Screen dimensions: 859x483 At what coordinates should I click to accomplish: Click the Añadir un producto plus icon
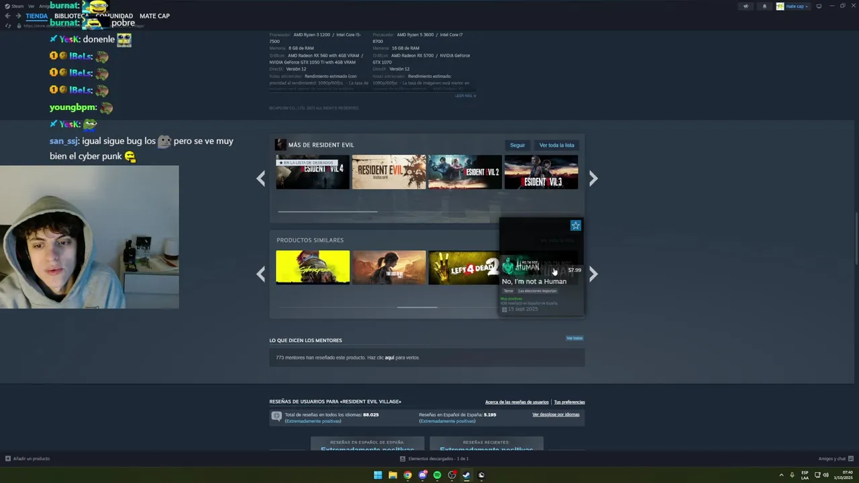(8, 459)
